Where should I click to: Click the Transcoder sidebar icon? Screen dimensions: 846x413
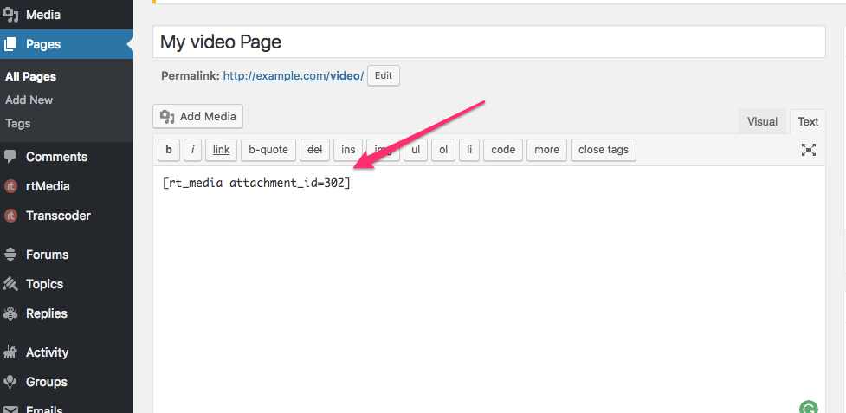11,216
